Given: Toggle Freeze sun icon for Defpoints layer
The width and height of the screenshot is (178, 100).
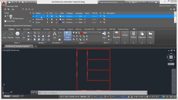Looking at the screenshot, I should (52, 19).
